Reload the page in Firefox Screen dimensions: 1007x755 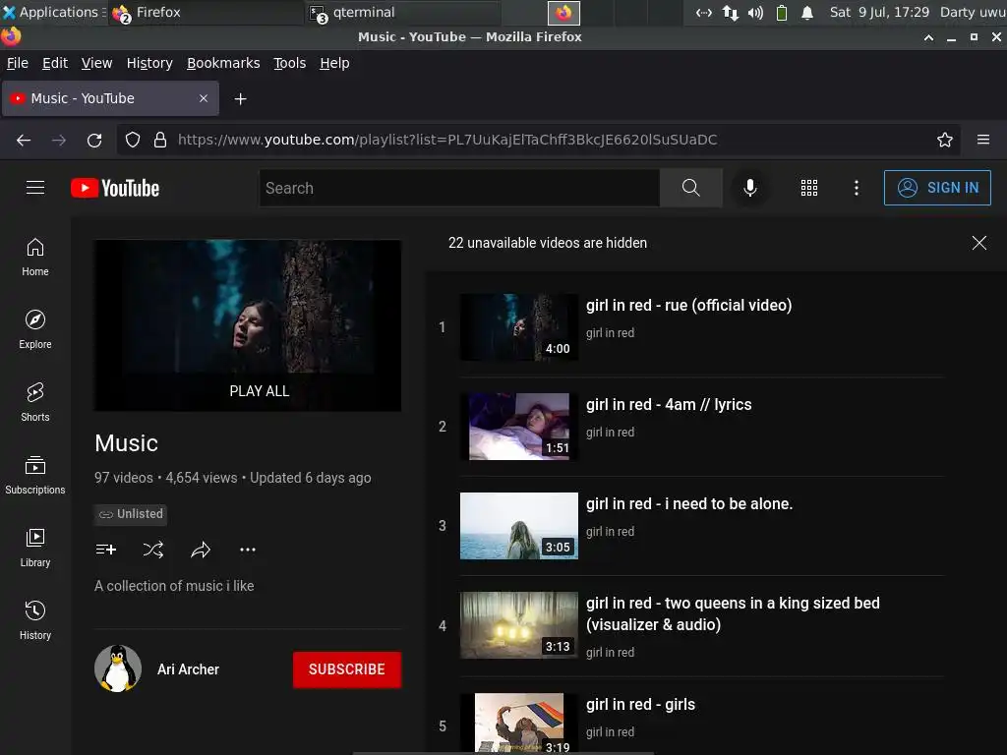tap(94, 140)
